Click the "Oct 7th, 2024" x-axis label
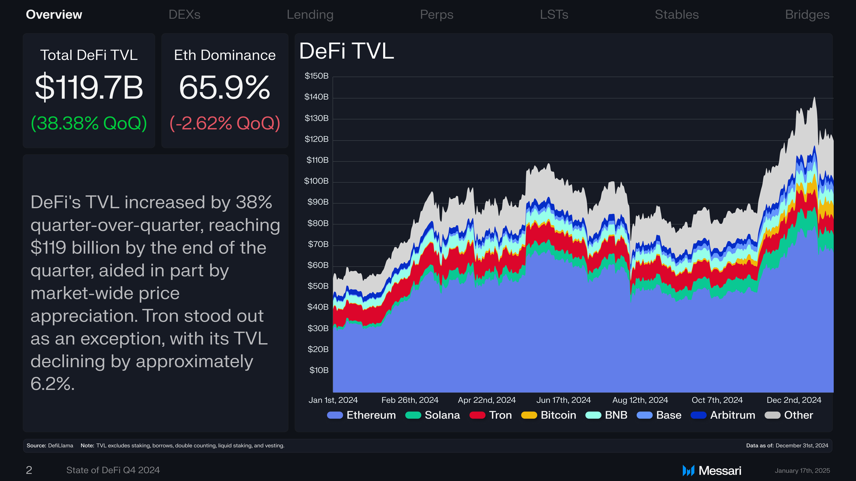 click(x=717, y=400)
